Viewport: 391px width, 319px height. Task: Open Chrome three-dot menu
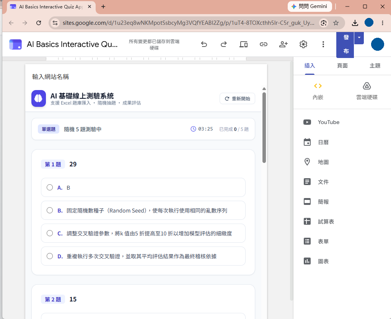382,23
